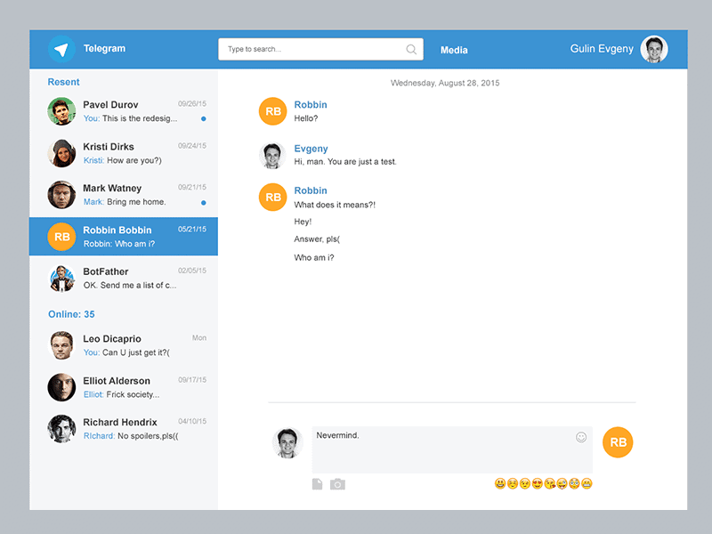Click unread dot on Pavel Durov chat
The image size is (712, 534).
204,119
